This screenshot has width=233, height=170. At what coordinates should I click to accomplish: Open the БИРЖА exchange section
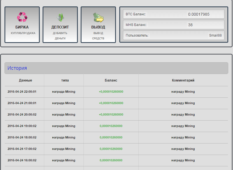click(22, 27)
